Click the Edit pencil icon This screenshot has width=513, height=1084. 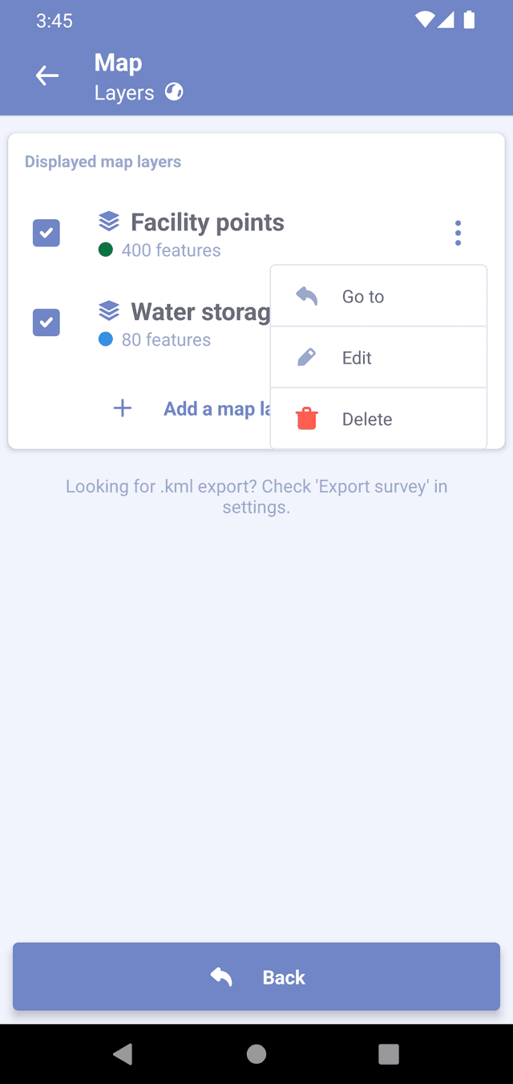click(x=306, y=357)
